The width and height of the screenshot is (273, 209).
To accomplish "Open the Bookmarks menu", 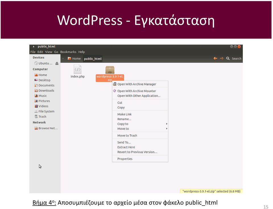I will click(68, 52).
